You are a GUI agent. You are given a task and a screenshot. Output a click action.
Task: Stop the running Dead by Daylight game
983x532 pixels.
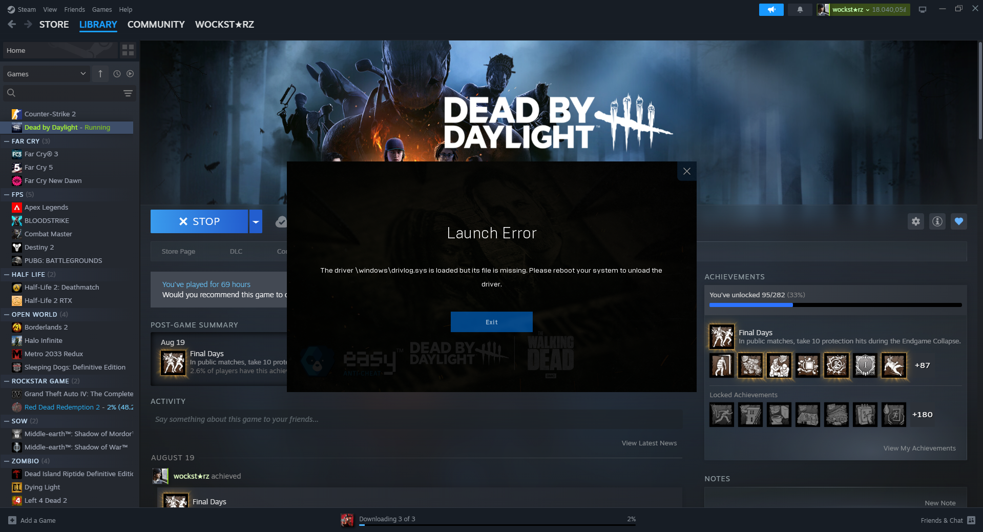199,221
